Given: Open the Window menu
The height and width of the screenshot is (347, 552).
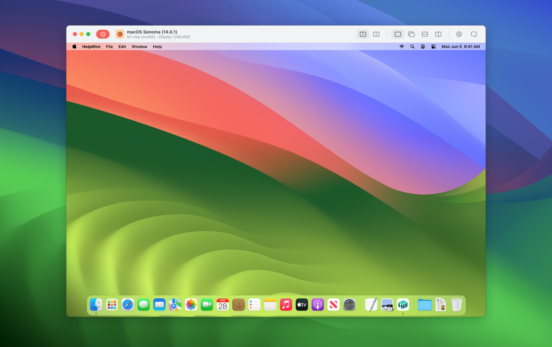Looking at the screenshot, I should pos(139,46).
